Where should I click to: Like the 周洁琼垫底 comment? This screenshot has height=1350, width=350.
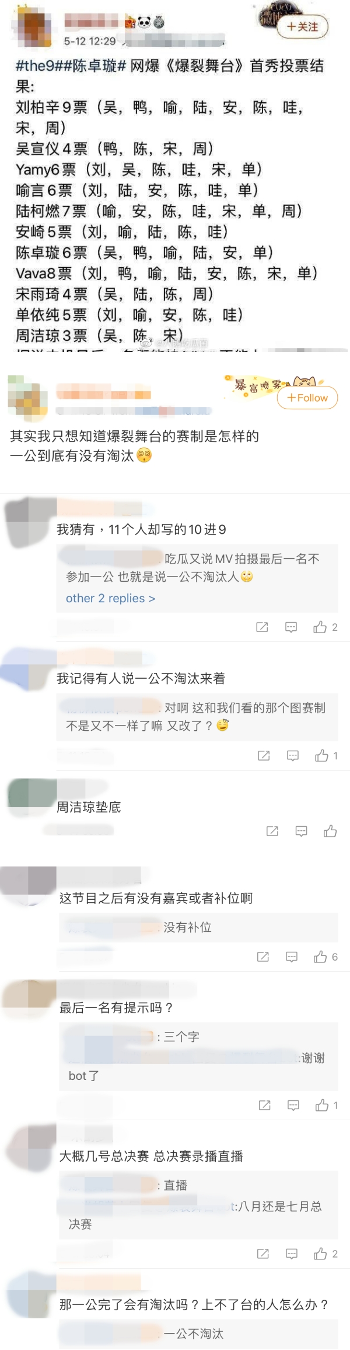click(x=330, y=831)
